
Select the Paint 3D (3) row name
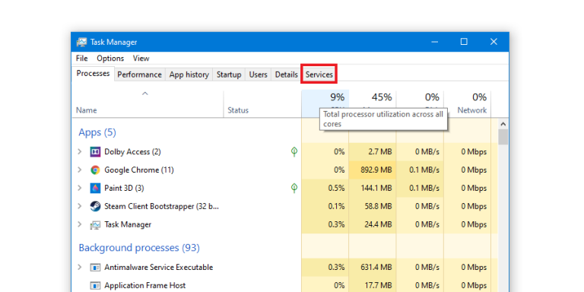click(124, 188)
